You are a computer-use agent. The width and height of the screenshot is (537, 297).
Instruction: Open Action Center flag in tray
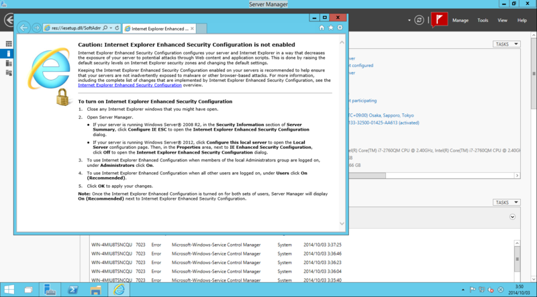(473, 290)
